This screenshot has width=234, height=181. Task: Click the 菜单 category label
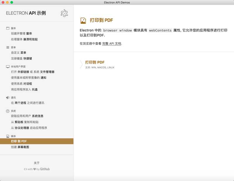(13, 47)
